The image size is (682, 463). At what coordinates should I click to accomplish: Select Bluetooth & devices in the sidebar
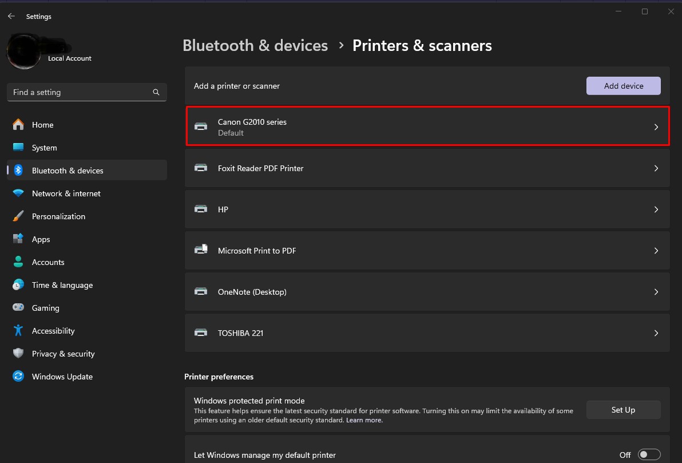coord(87,170)
